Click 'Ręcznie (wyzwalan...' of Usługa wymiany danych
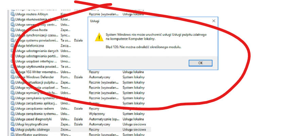288x136 pixels. [x=104, y=93]
